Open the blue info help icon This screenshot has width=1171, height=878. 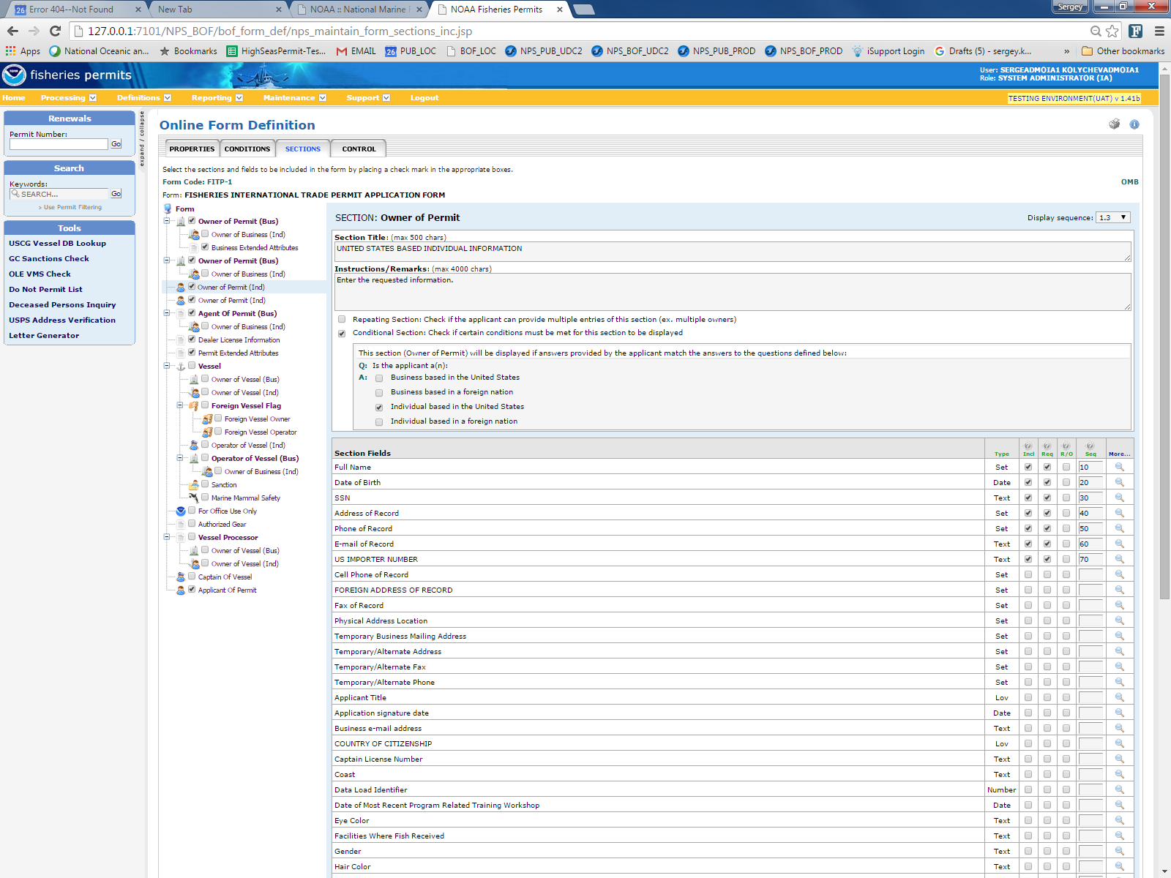pos(1134,124)
